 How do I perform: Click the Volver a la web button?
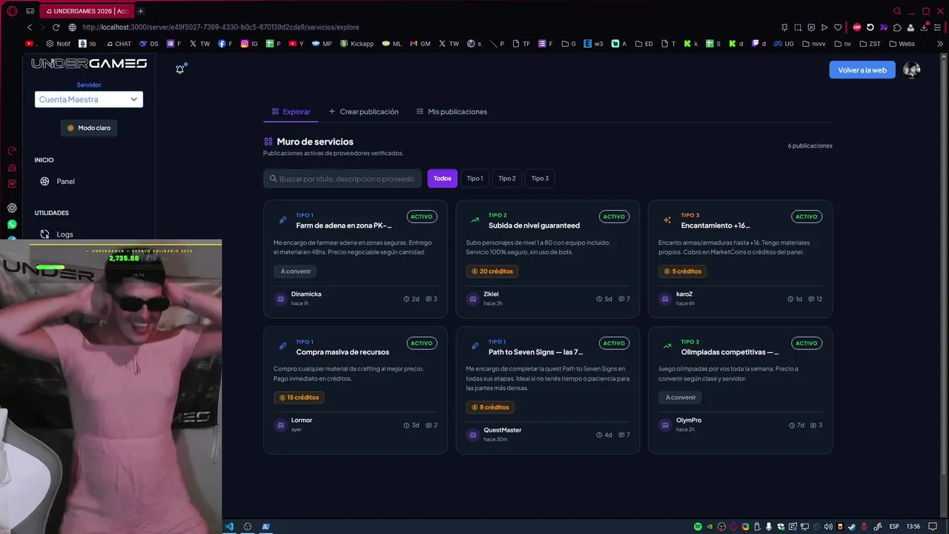pos(862,70)
